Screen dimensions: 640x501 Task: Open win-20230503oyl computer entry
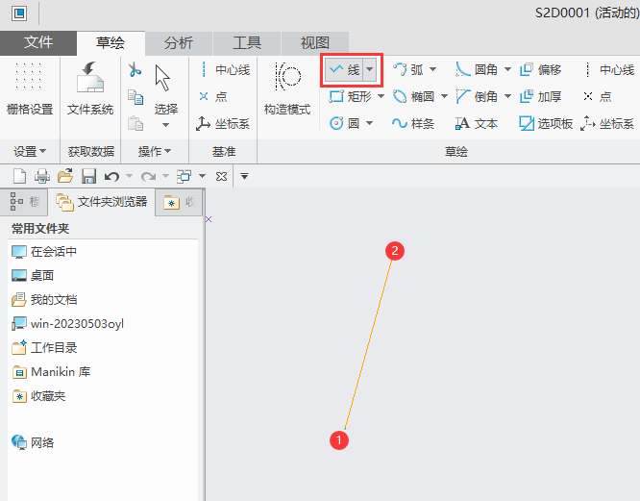(x=68, y=324)
